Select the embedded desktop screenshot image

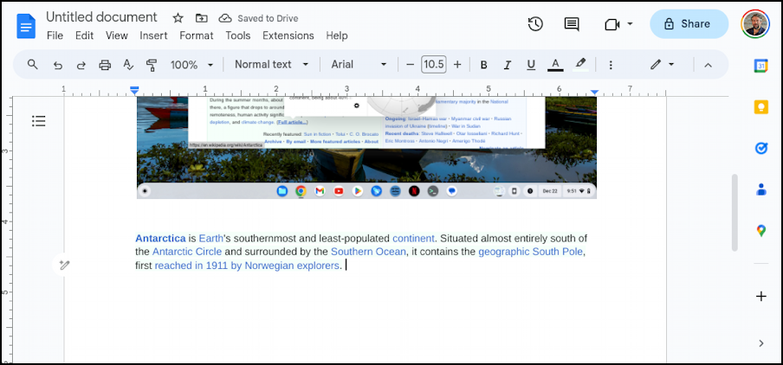pos(366,148)
